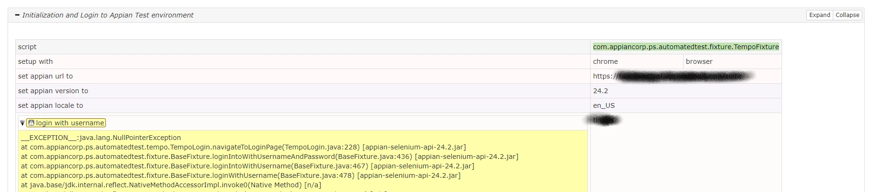Click the Collapse button
Image resolution: width=877 pixels, height=192 pixels.
coord(847,15)
